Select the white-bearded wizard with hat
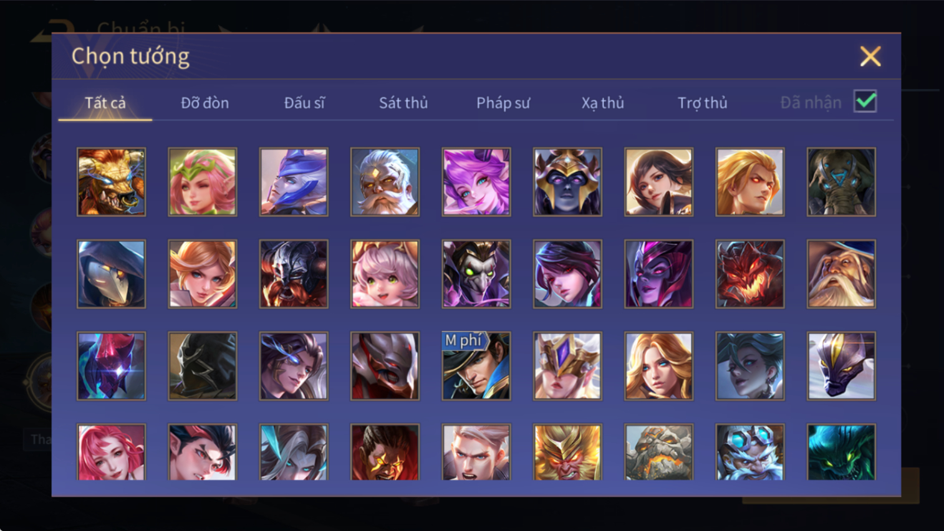This screenshot has height=531, width=944. 841,274
